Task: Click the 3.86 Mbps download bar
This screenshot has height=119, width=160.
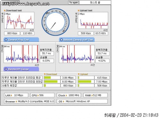Action: pyautogui.click(x=52, y=78)
